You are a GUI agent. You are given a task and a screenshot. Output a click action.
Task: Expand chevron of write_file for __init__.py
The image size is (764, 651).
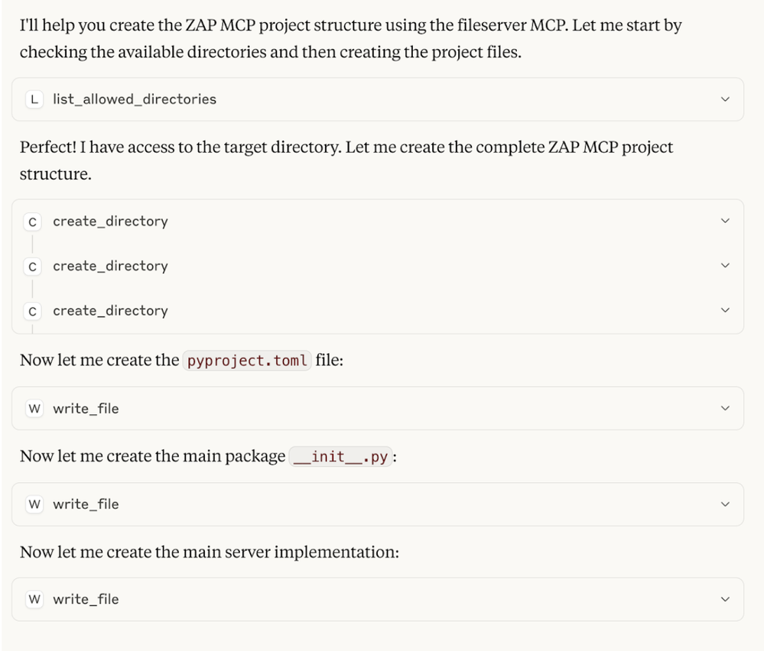pyautogui.click(x=725, y=504)
